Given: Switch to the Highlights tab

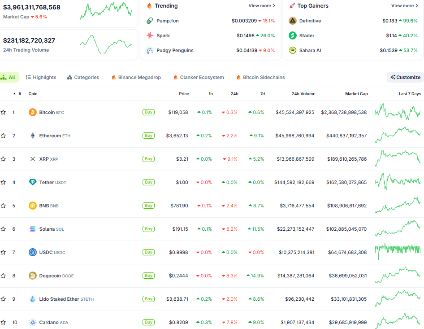Looking at the screenshot, I should (41, 78).
